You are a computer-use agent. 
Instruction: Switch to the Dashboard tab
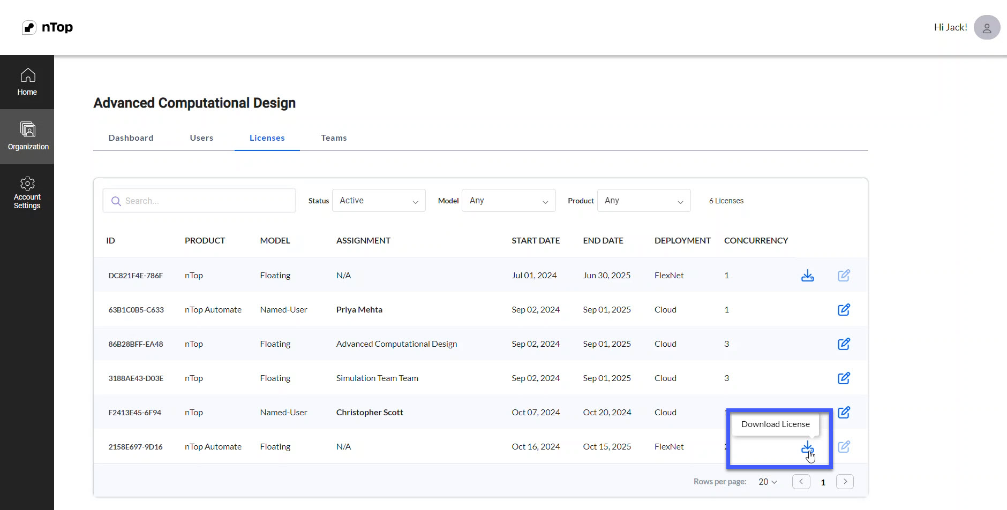click(131, 138)
